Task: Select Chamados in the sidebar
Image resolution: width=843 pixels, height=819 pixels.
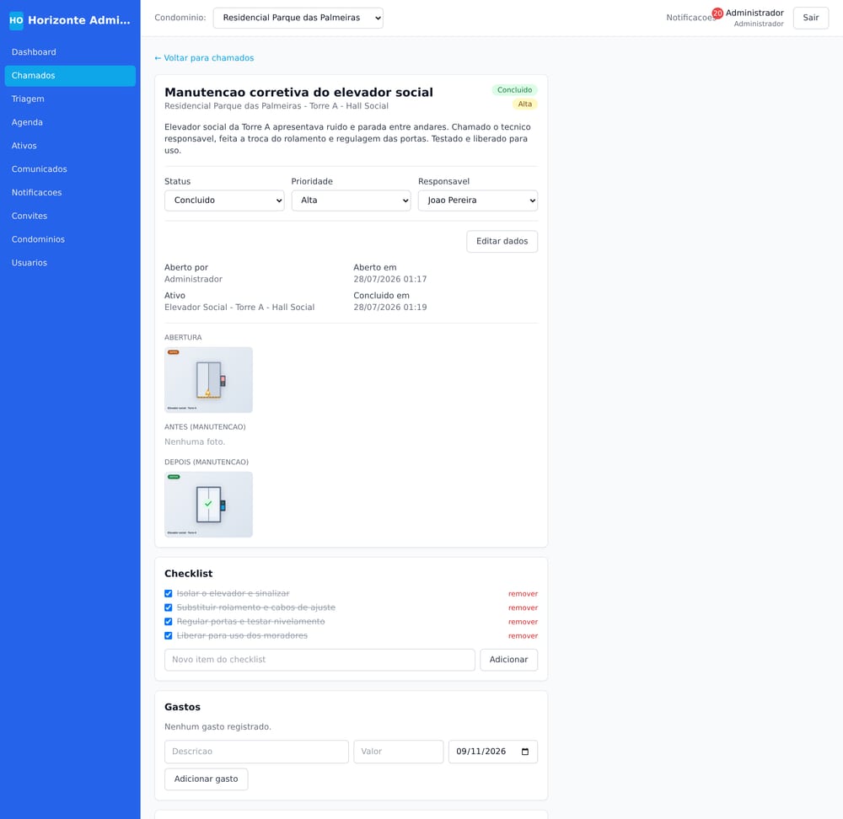Action: tap(70, 76)
